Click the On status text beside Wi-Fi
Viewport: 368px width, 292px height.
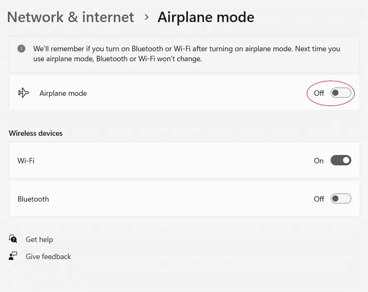pyautogui.click(x=319, y=161)
